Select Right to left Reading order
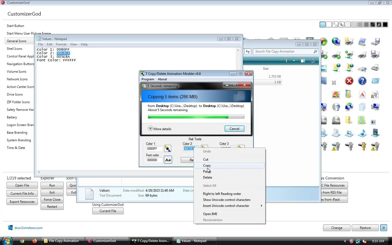Screen dimensions: 392x245 point(229,194)
